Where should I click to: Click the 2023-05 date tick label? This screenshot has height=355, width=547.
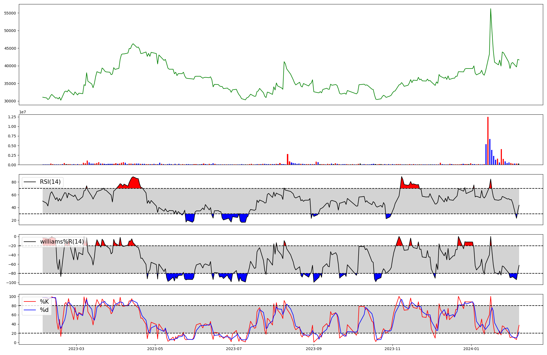[155, 349]
